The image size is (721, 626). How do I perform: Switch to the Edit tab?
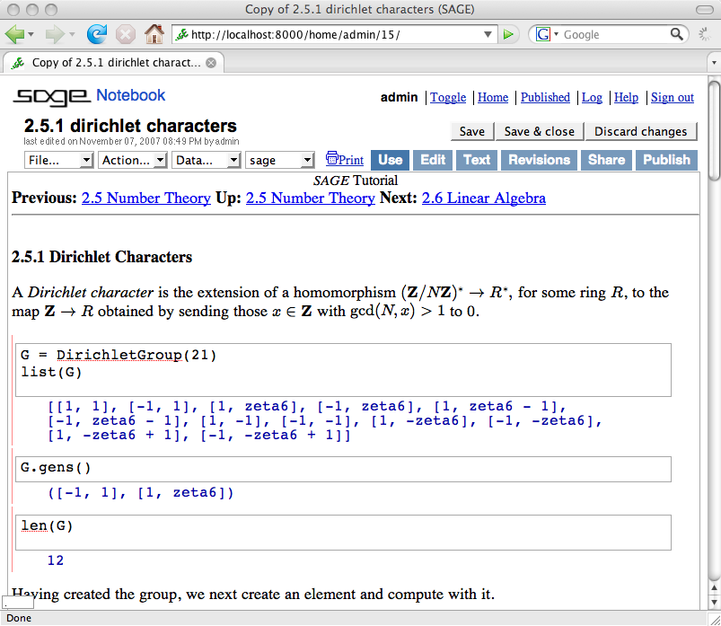coord(433,160)
